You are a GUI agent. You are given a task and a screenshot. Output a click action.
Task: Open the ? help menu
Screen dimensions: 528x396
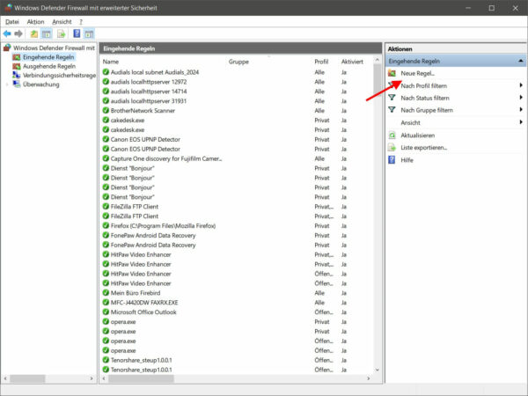81,22
